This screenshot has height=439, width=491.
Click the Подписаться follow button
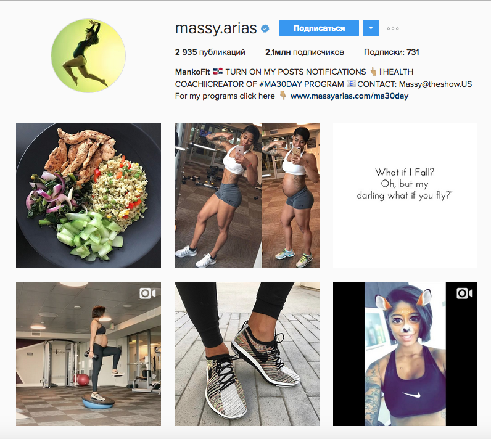[319, 28]
